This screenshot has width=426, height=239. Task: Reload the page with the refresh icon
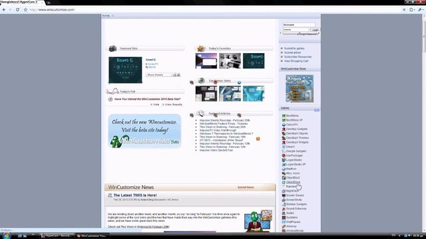(17, 9)
